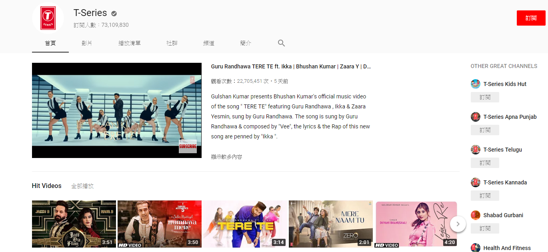Viewport: 548px width, 252px height.
Task: Open the 簡介 tab
Action: tap(245, 43)
